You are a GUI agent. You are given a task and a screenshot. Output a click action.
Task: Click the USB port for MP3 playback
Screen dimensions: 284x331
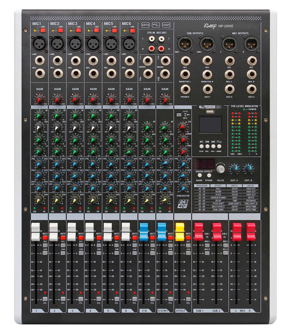click(x=210, y=111)
